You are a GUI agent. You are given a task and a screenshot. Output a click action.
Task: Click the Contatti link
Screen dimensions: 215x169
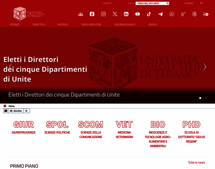pos(107,3)
